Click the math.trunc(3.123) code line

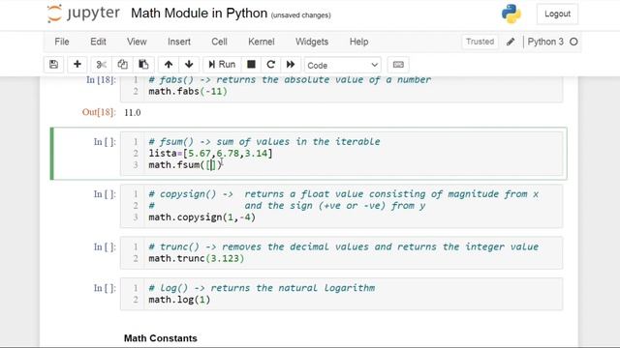point(197,258)
